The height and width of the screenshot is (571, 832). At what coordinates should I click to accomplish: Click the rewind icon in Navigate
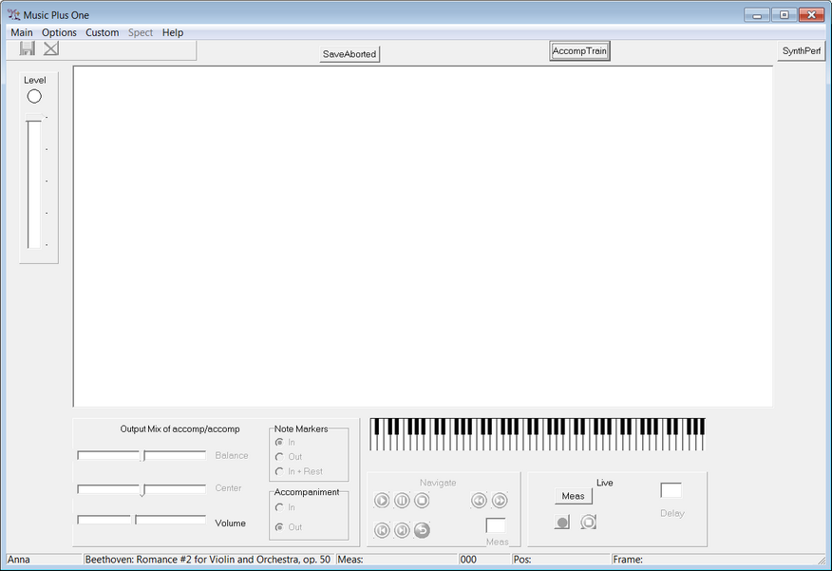pos(479,501)
